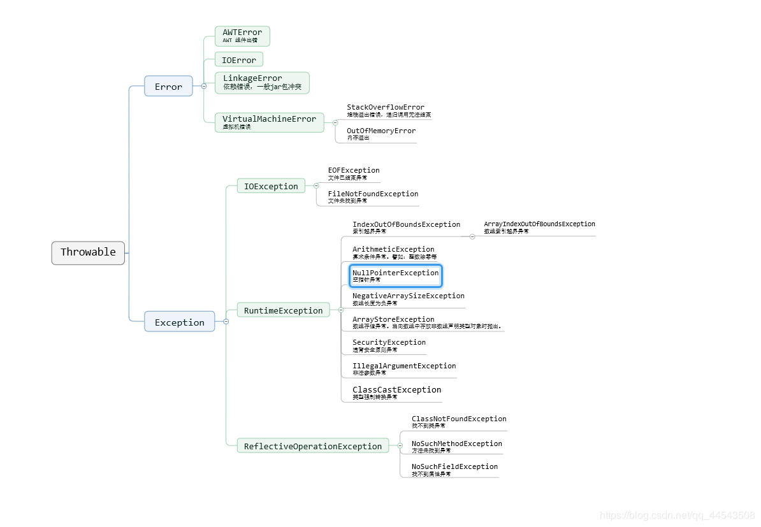This screenshot has width=761, height=527.
Task: Select the AWTError node
Action: click(x=242, y=36)
